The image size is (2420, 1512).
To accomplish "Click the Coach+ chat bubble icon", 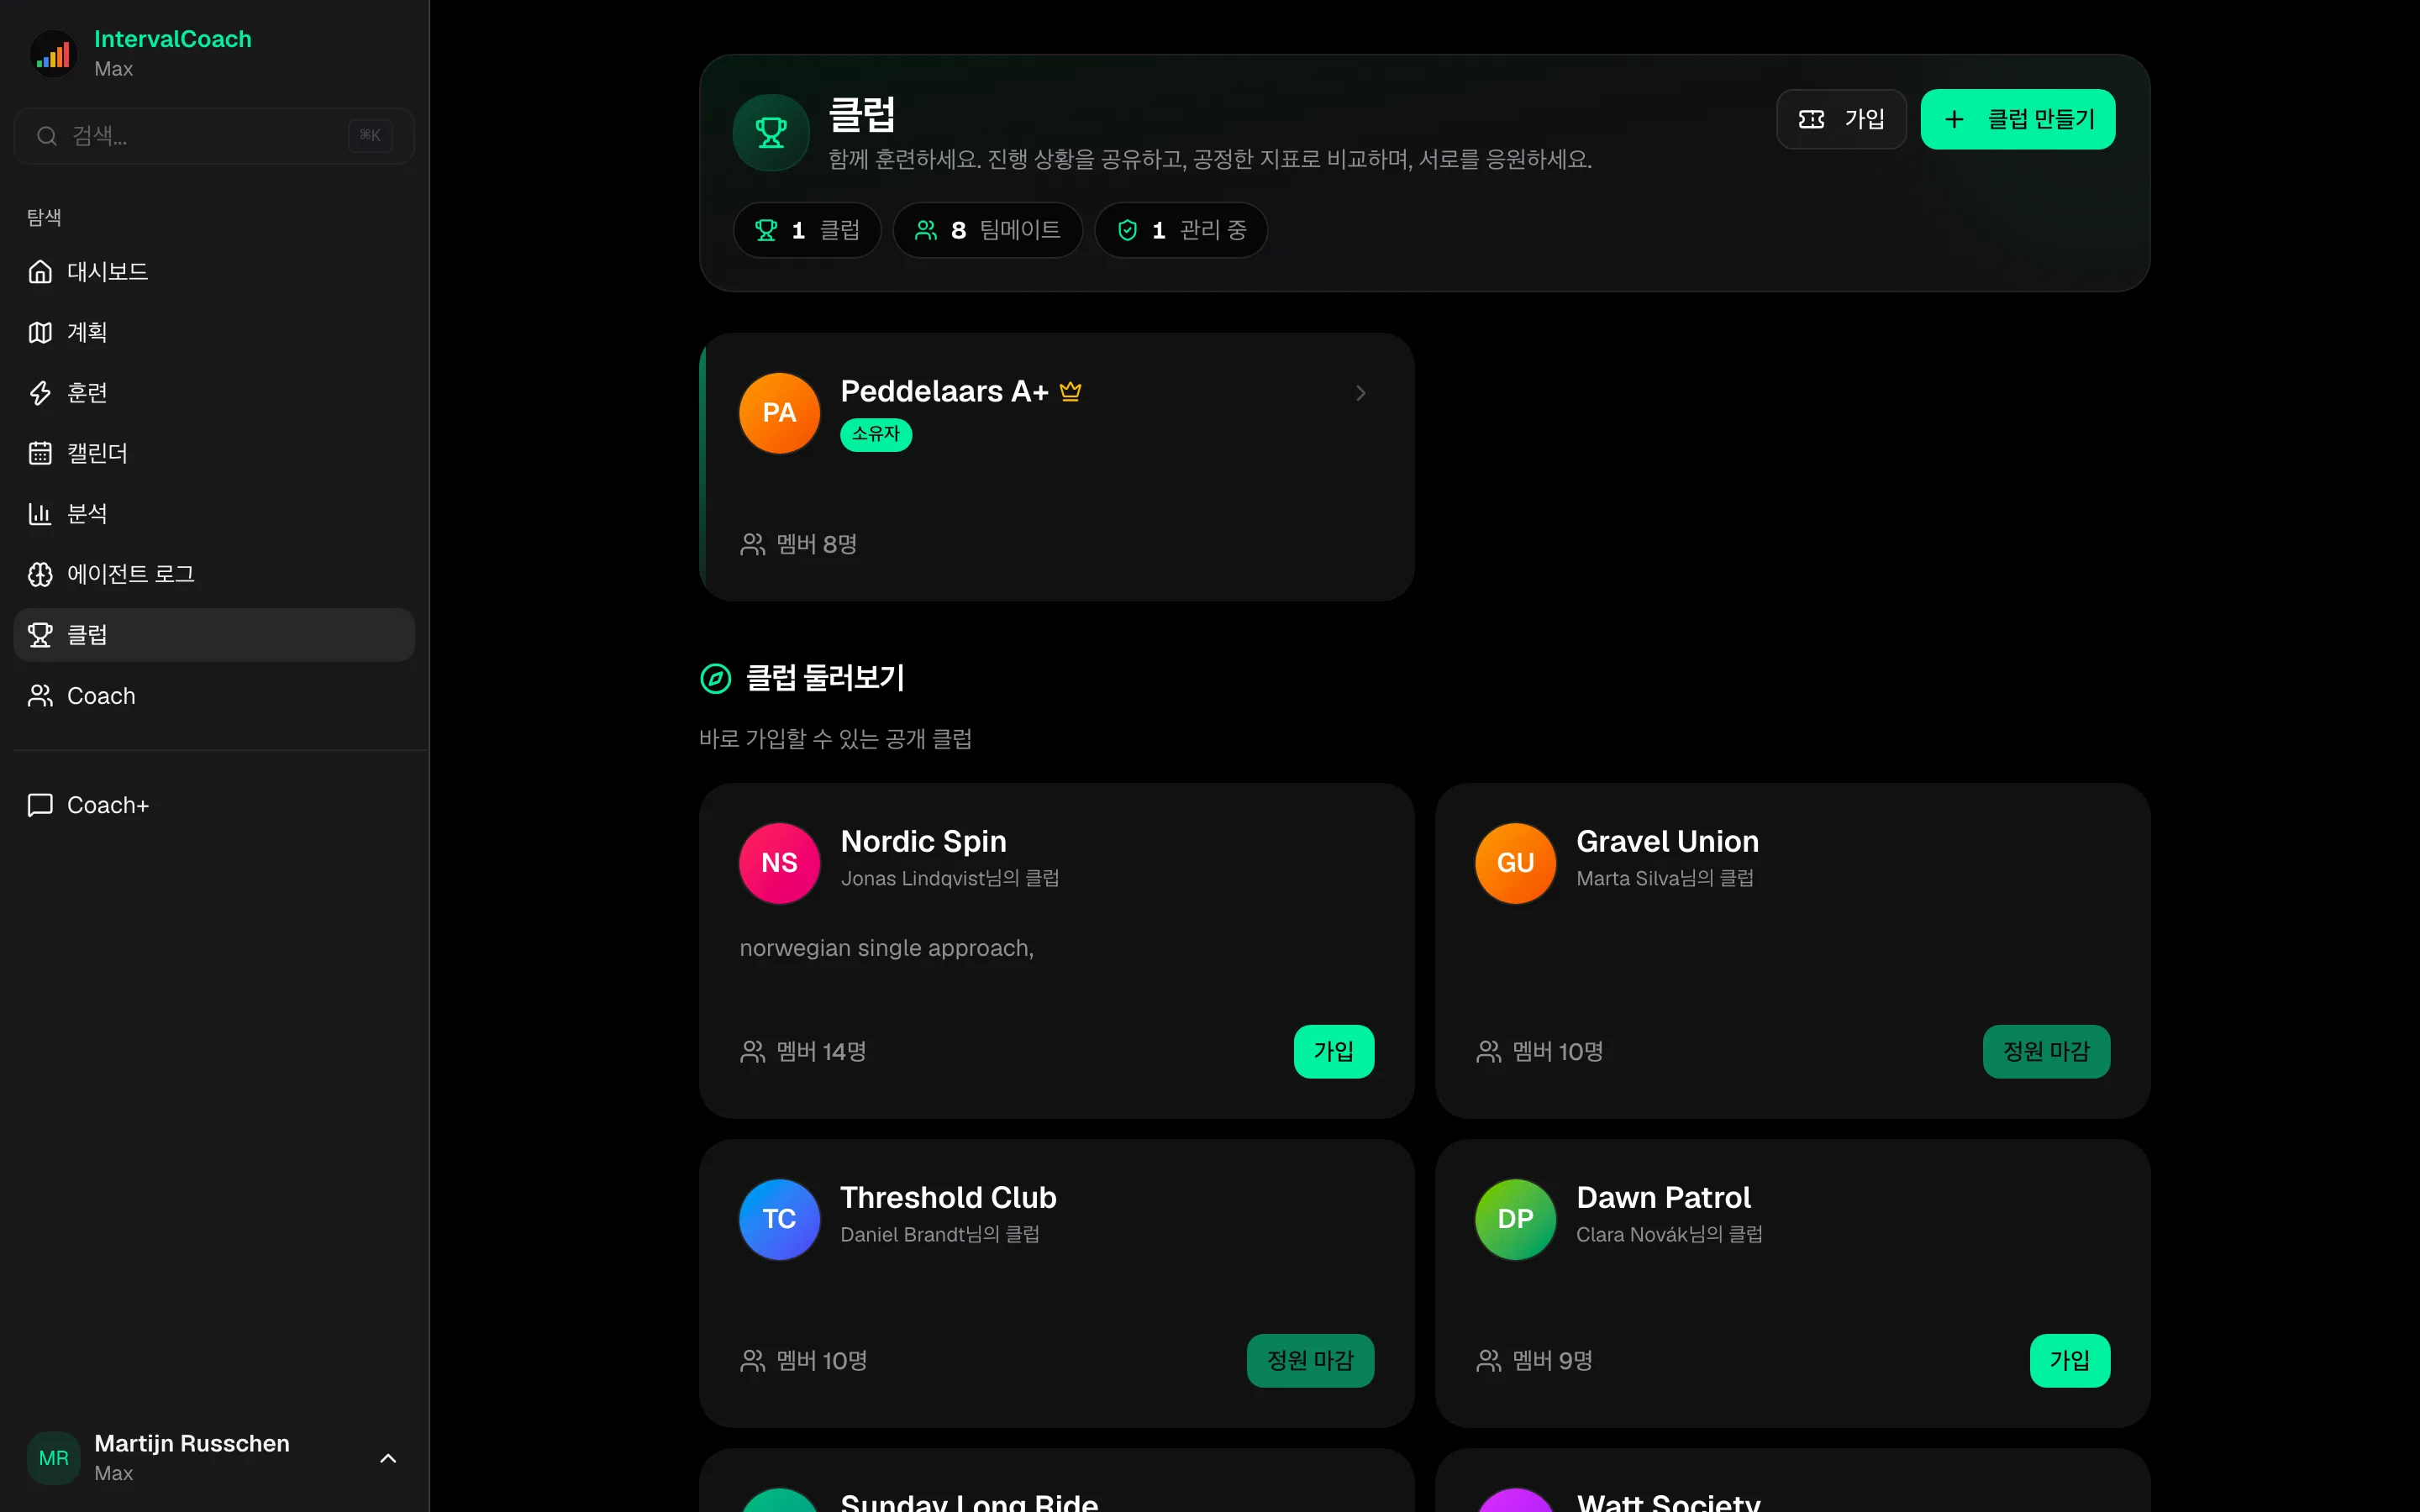I will (40, 805).
